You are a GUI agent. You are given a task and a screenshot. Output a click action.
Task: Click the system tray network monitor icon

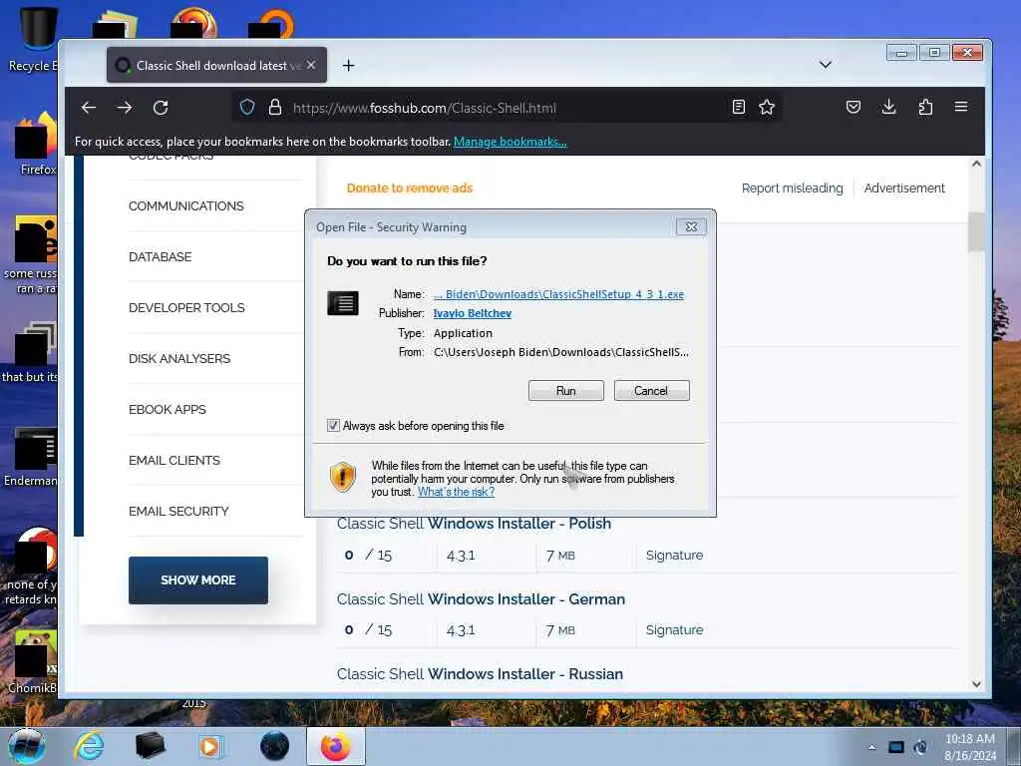896,747
